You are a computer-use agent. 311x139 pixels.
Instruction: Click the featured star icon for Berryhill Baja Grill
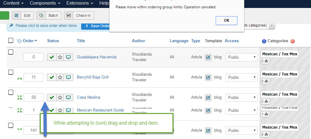(x=60, y=77)
